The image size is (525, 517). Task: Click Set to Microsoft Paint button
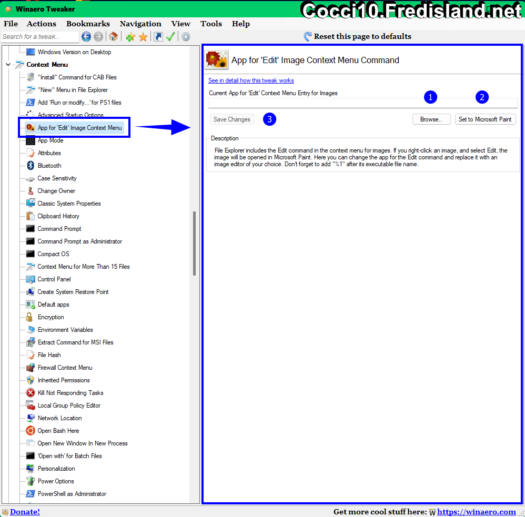click(485, 119)
